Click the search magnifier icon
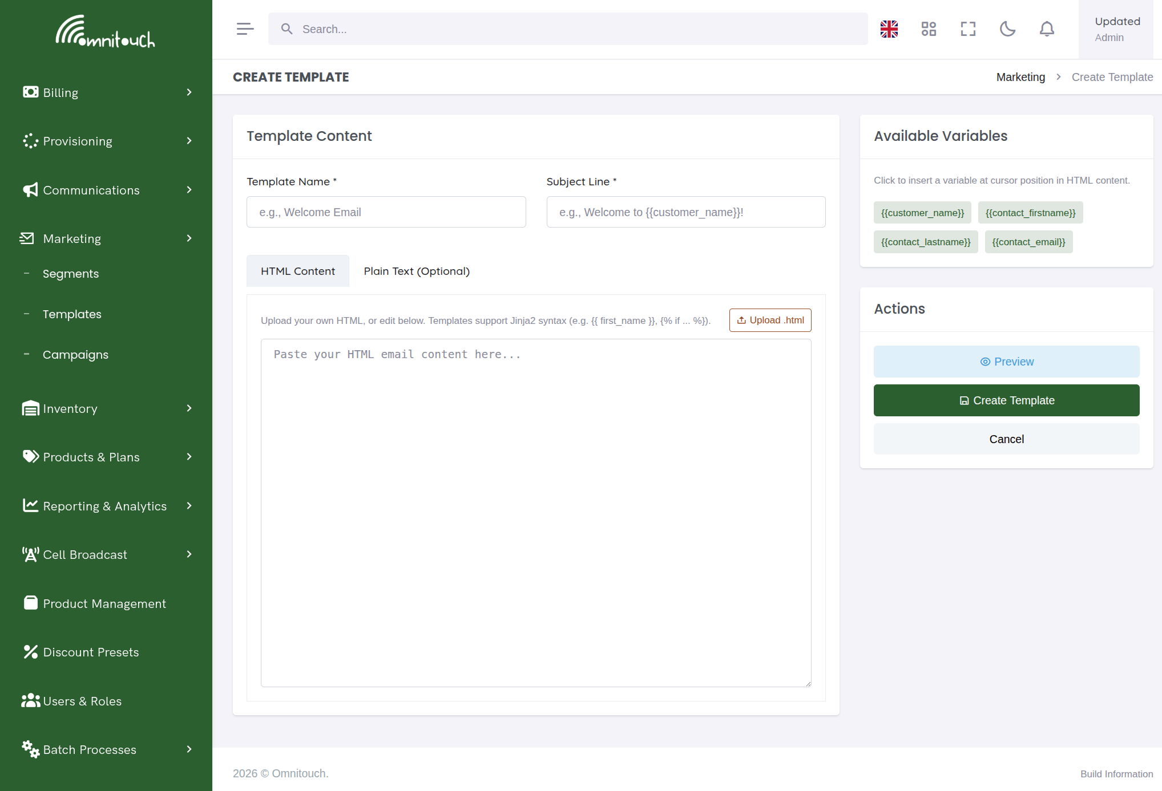This screenshot has height=791, width=1162. tap(287, 29)
